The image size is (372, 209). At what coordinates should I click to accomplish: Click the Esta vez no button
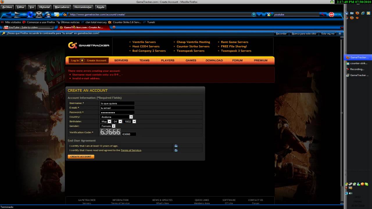[x=328, y=34]
